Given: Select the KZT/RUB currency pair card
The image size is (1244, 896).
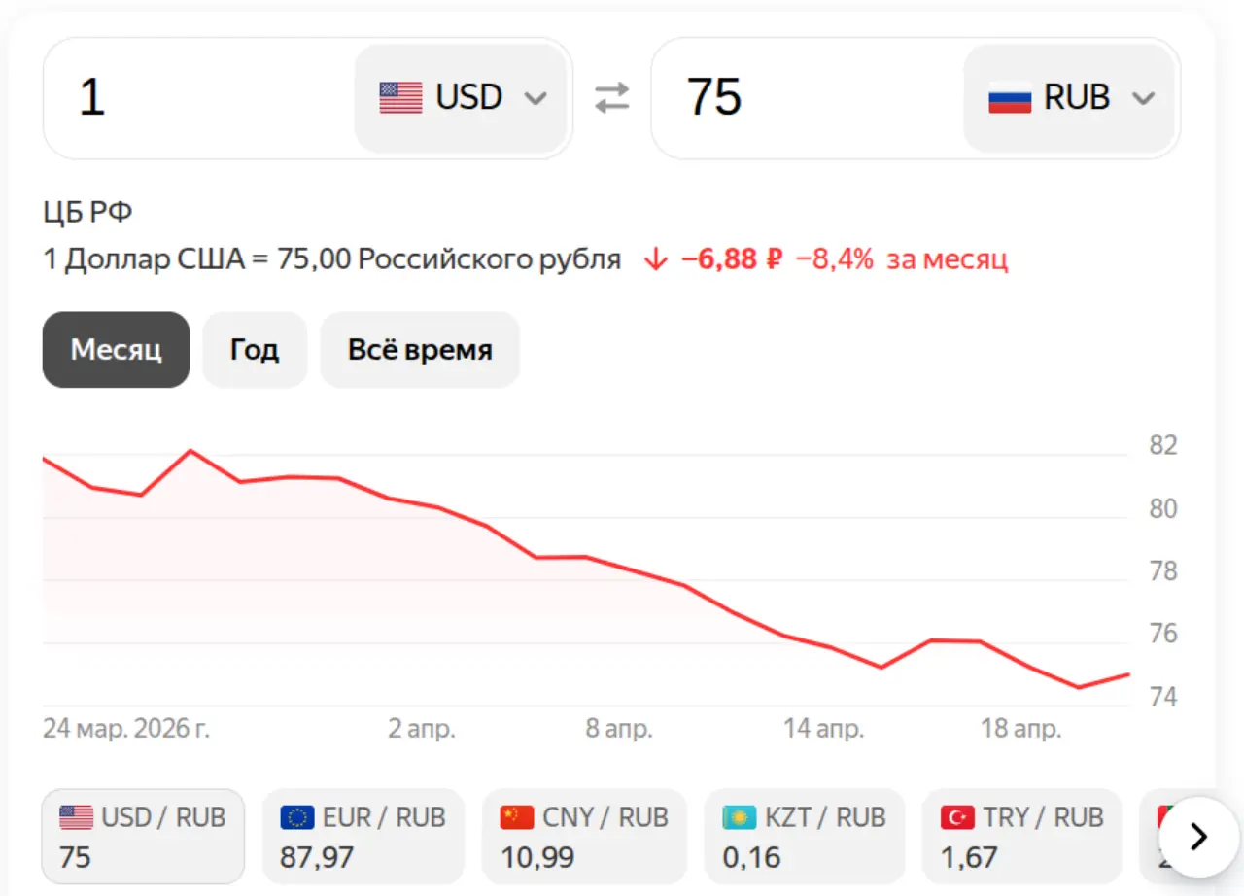Looking at the screenshot, I should (x=804, y=836).
